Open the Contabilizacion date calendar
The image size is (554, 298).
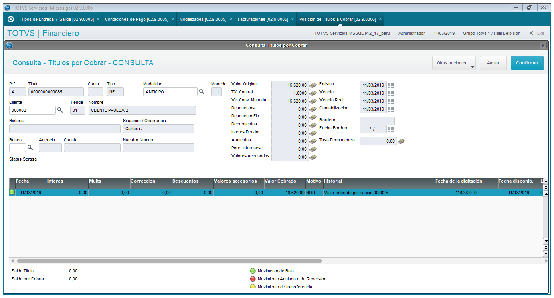pyautogui.click(x=391, y=109)
